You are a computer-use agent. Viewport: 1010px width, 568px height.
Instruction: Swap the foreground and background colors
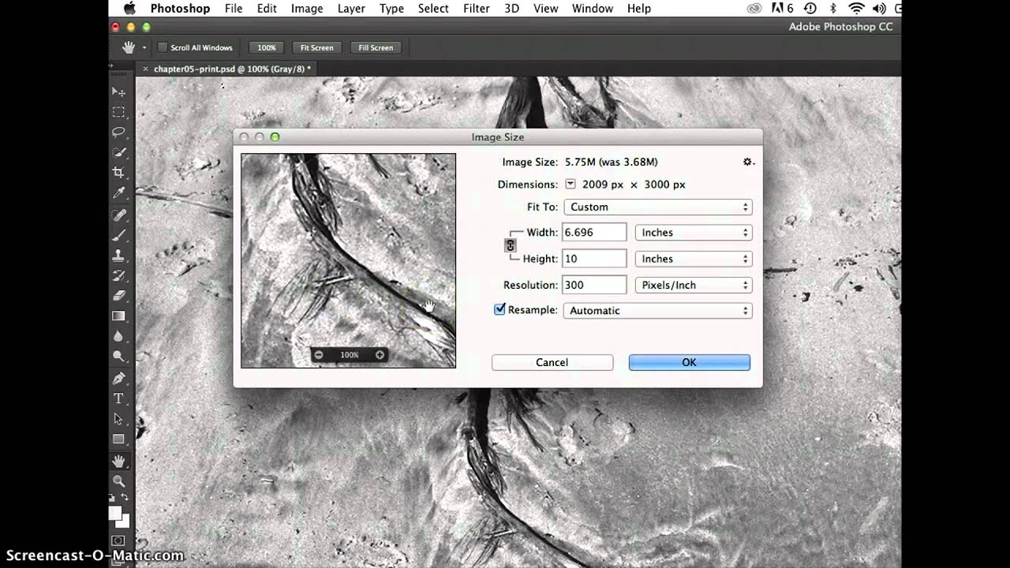(125, 497)
